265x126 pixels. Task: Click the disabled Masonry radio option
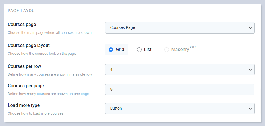click(x=167, y=50)
